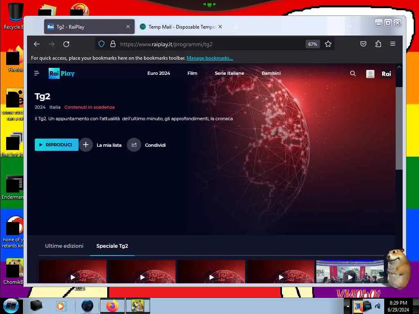This screenshot has height=314, width=419.
Task: Play the fourth Speciale Tg2 thumbnail
Action: pos(281,271)
